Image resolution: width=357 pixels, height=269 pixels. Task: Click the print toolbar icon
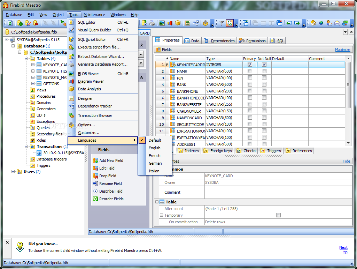pyautogui.click(x=152, y=23)
